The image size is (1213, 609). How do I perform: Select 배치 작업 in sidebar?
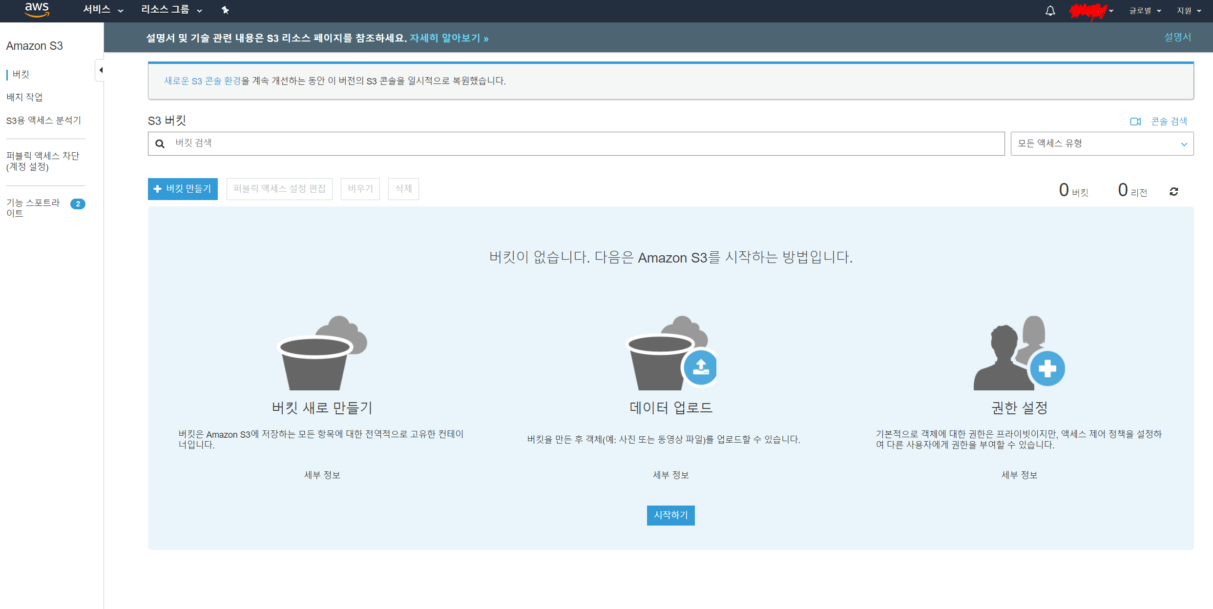pos(24,97)
